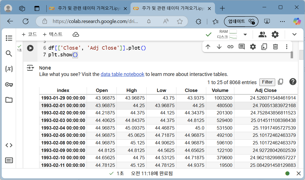
Task: Add a code cell with + 코드
Action: click(x=29, y=34)
